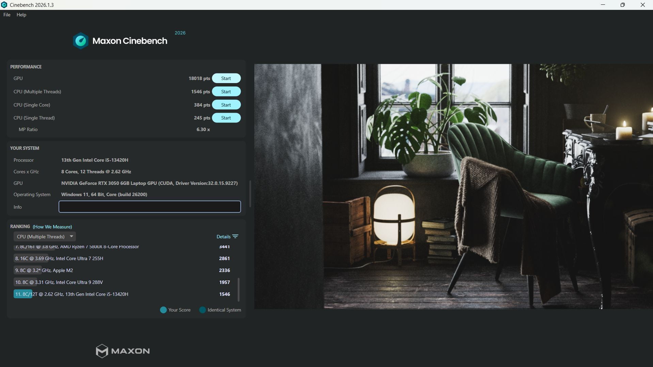The width and height of the screenshot is (653, 367).
Task: Start the CPU (Single Core) benchmark
Action: coord(226,105)
